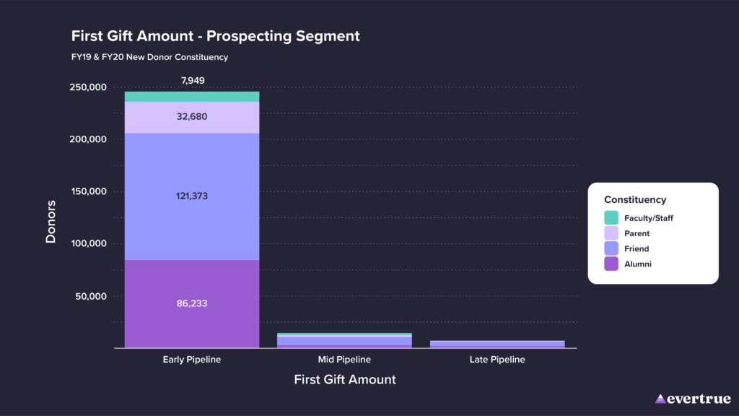Click the Alumni legend text
This screenshot has width=739, height=416.
click(638, 264)
